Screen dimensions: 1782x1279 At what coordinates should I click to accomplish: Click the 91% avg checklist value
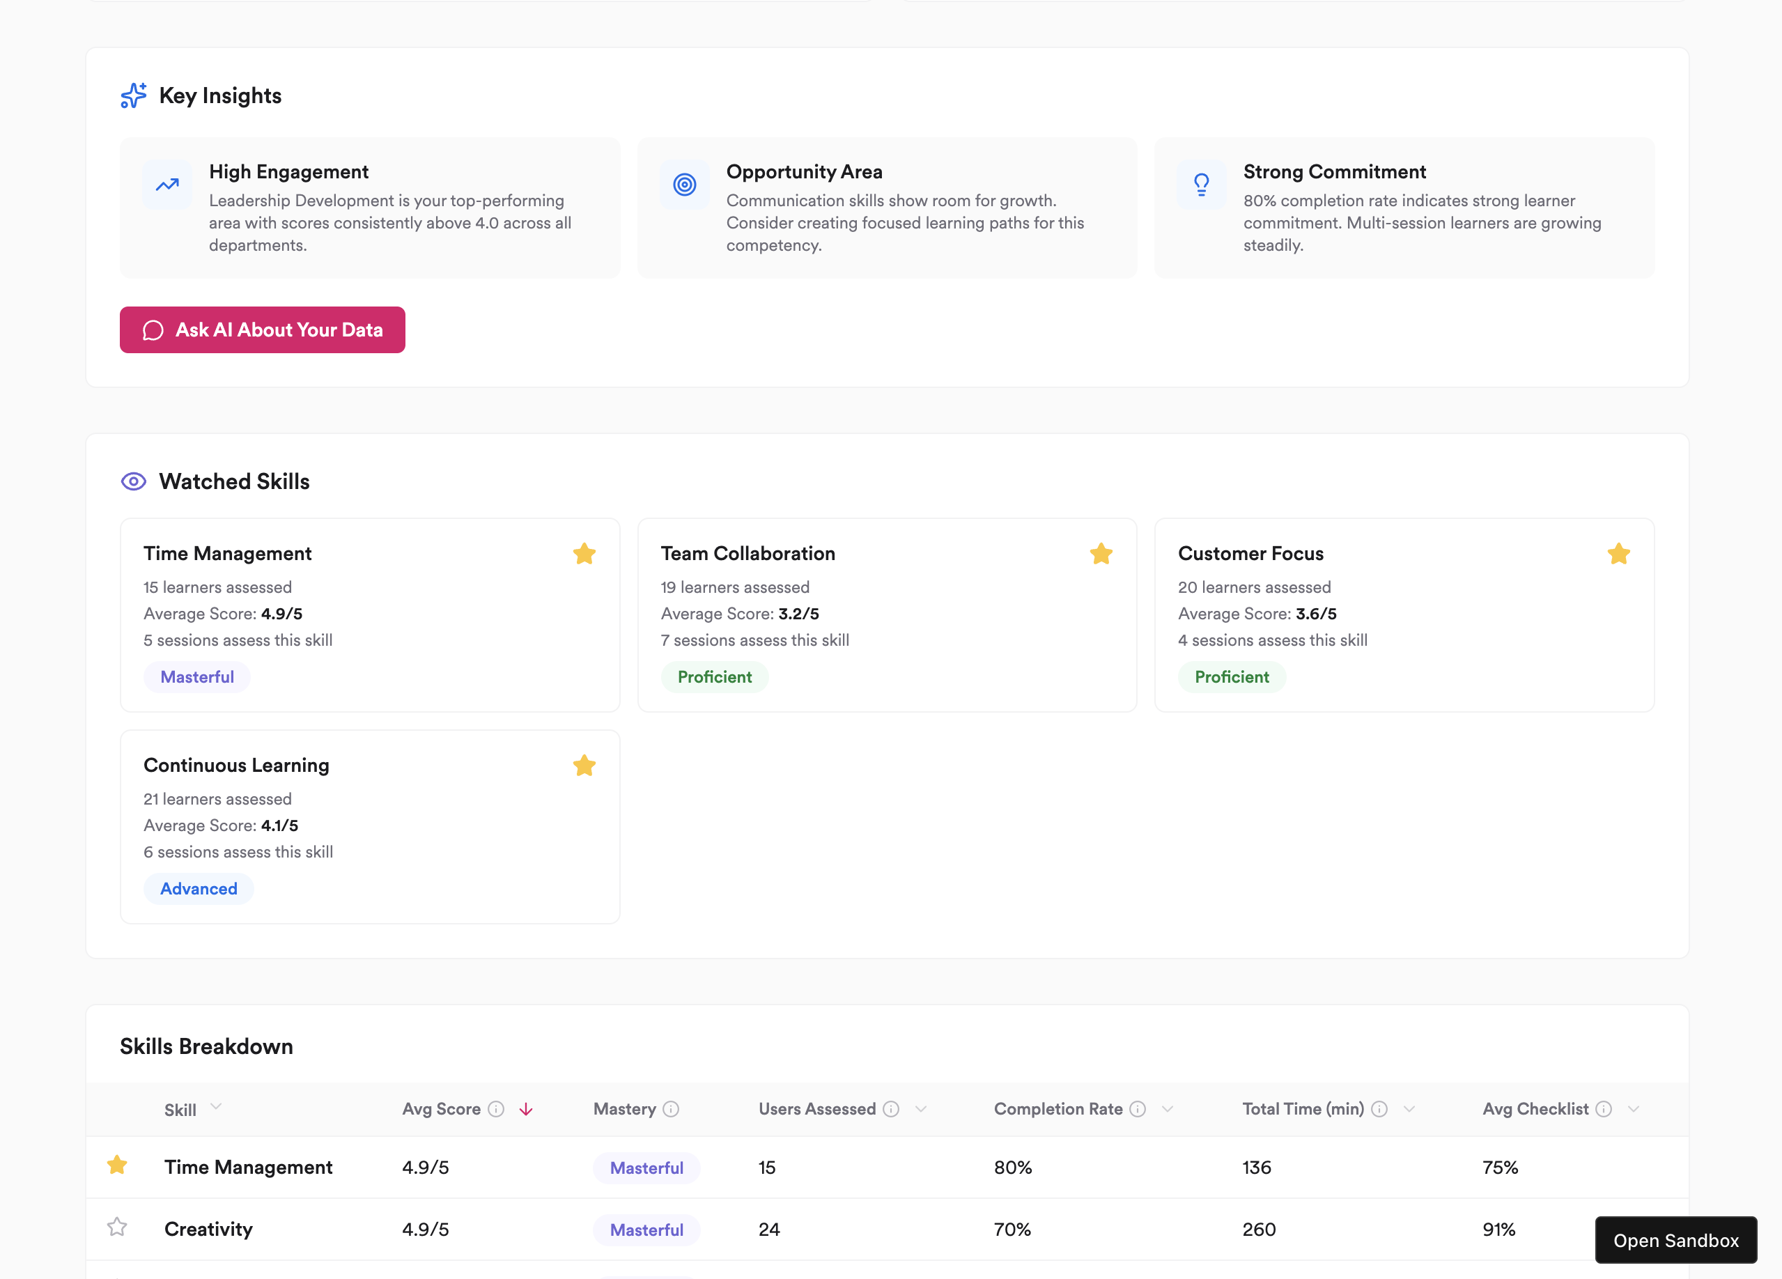pos(1498,1229)
